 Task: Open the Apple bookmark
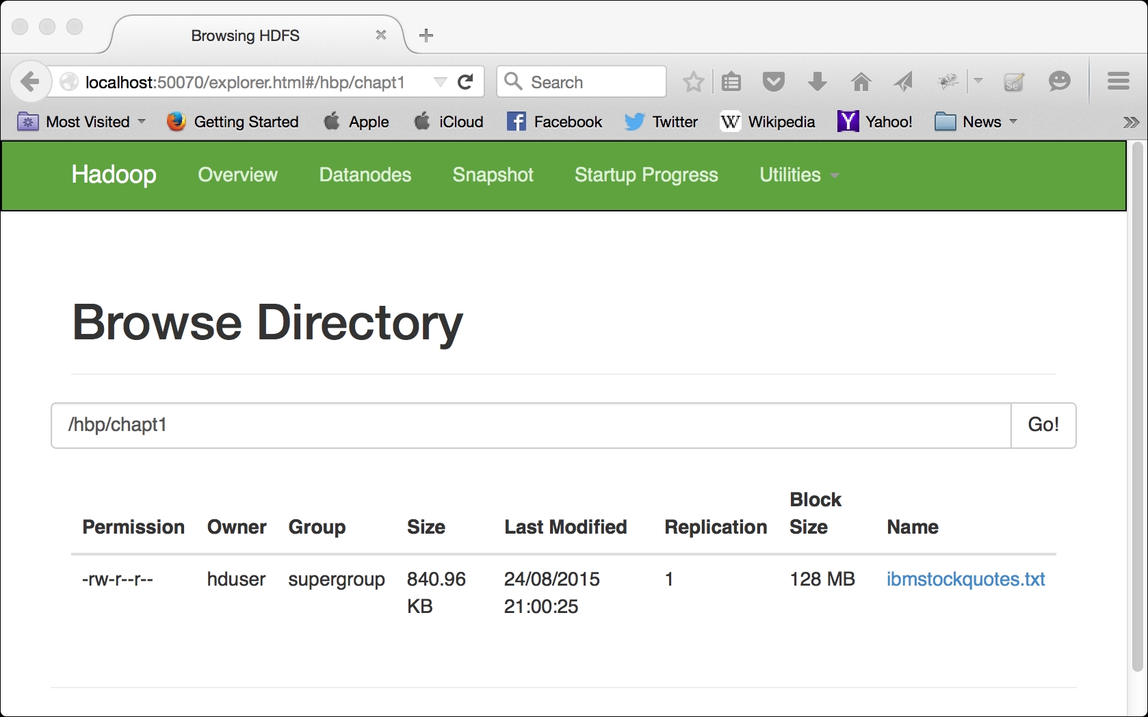point(356,122)
